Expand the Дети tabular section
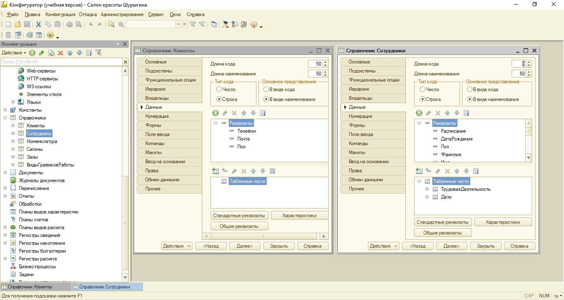564x300 pixels. (427, 197)
